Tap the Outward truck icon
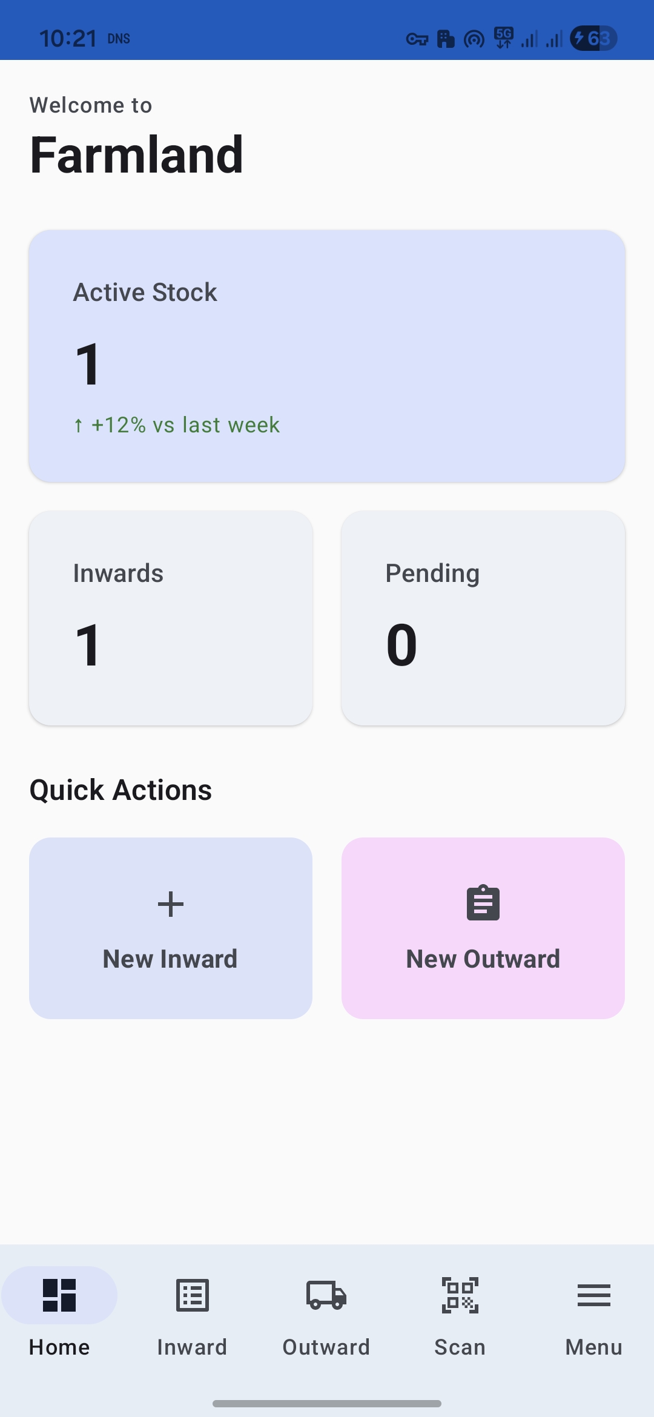Viewport: 654px width, 1417px height. (x=326, y=1295)
